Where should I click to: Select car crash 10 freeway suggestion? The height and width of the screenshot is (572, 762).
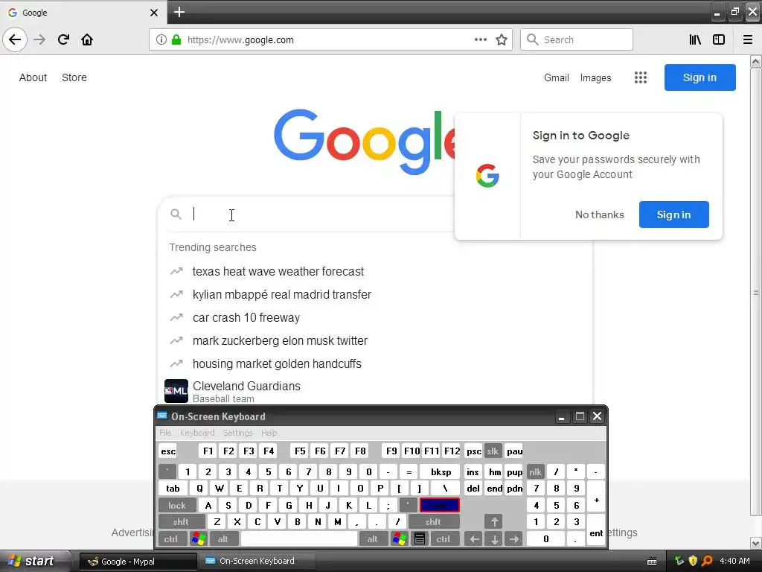tap(246, 317)
